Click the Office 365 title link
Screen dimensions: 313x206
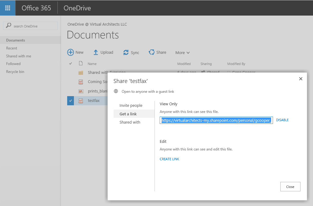(36, 8)
